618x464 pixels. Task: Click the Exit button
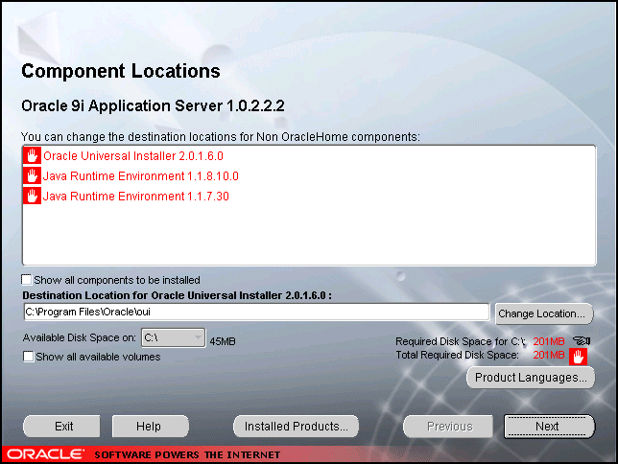[x=61, y=427]
